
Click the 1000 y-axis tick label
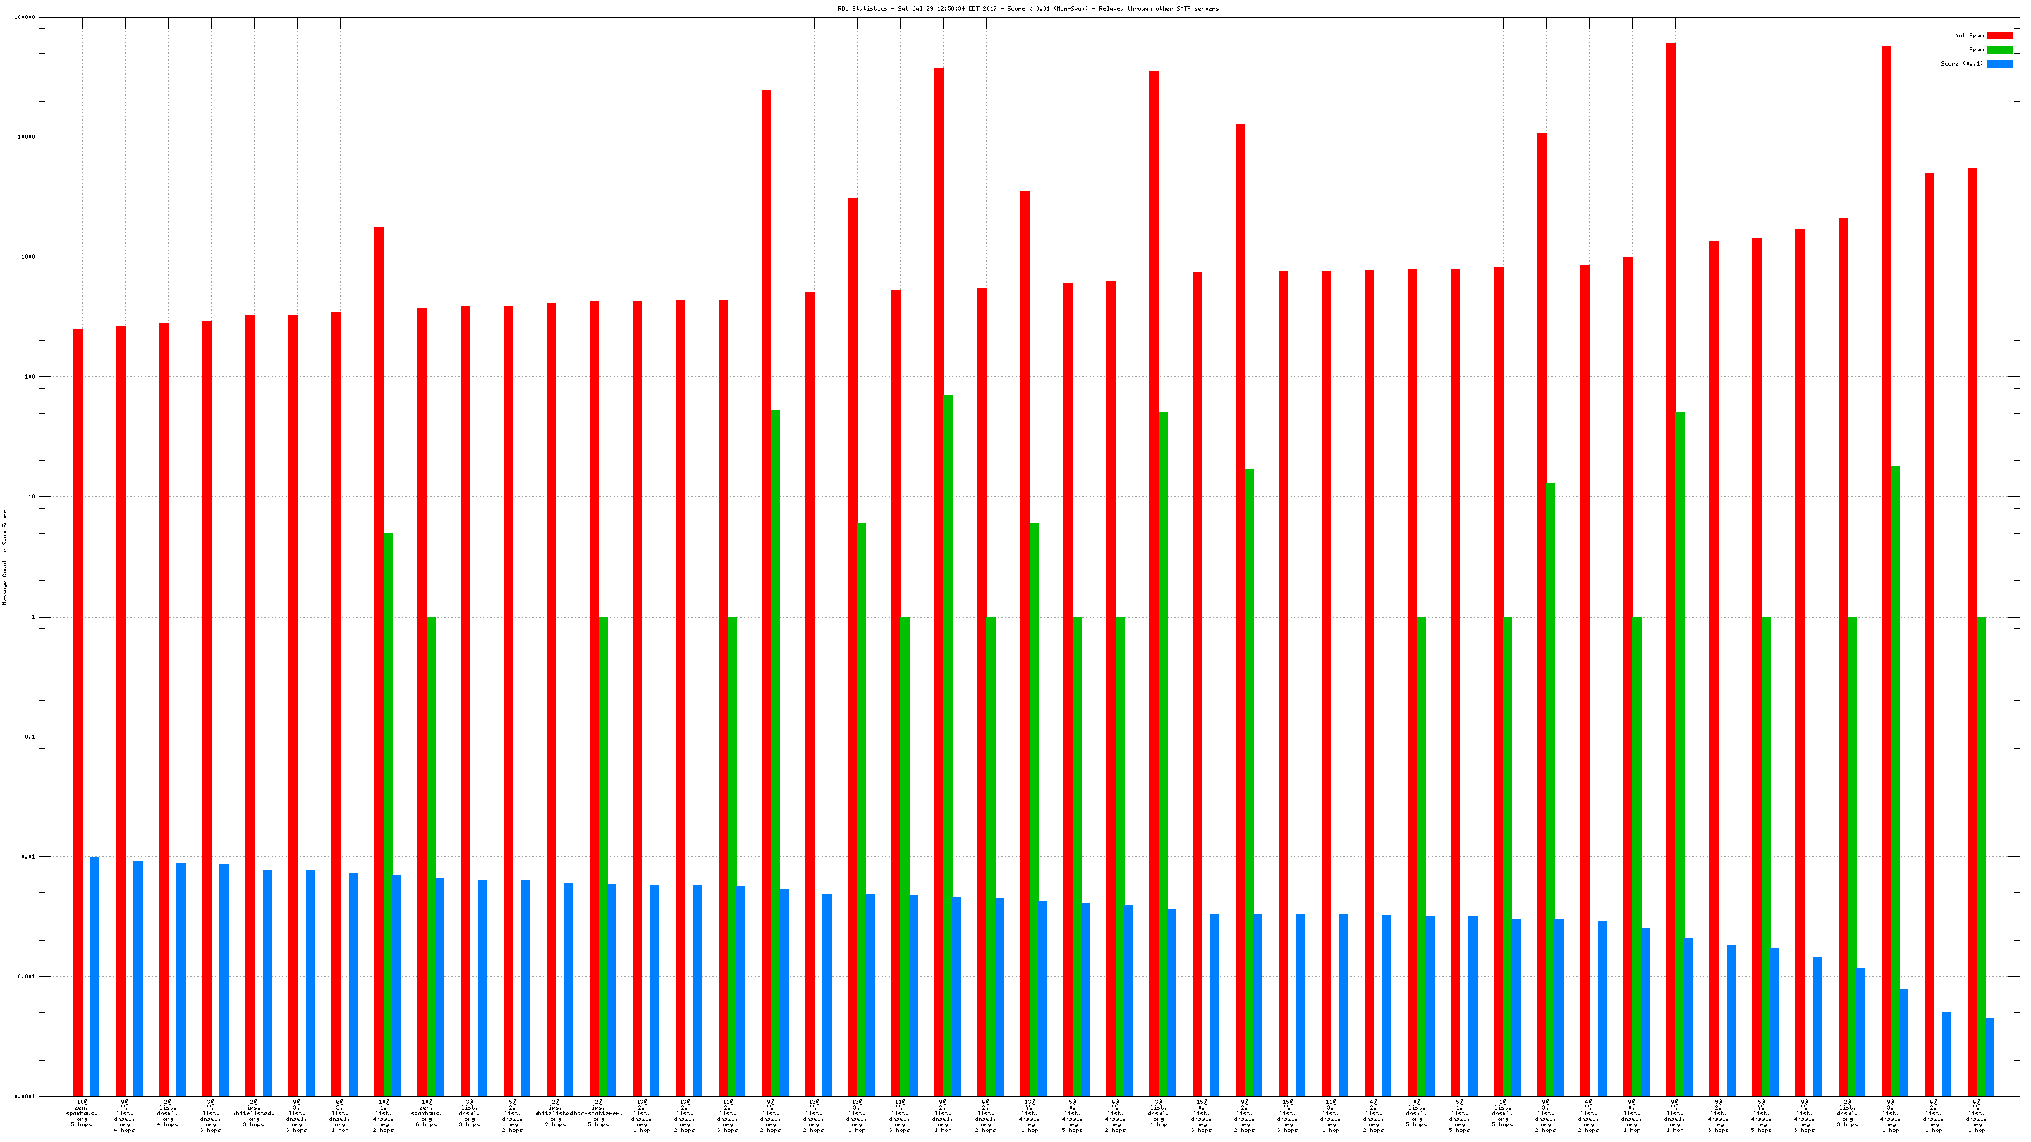[28, 257]
